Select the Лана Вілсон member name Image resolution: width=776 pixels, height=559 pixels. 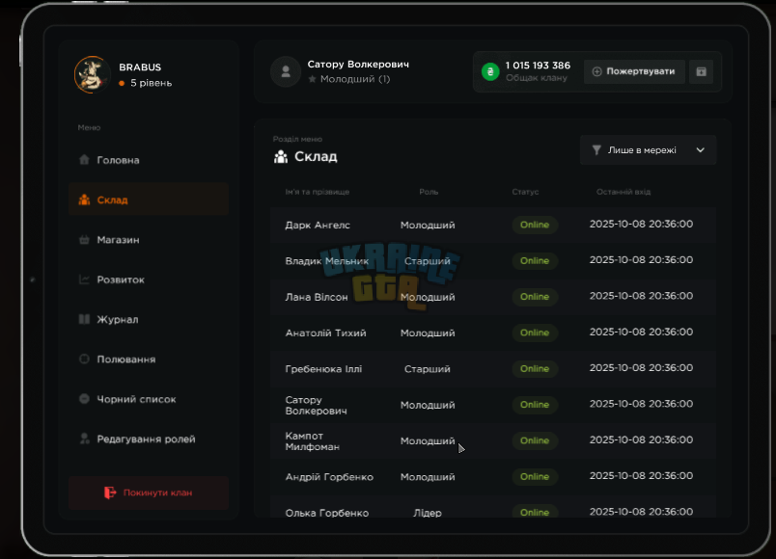317,297
